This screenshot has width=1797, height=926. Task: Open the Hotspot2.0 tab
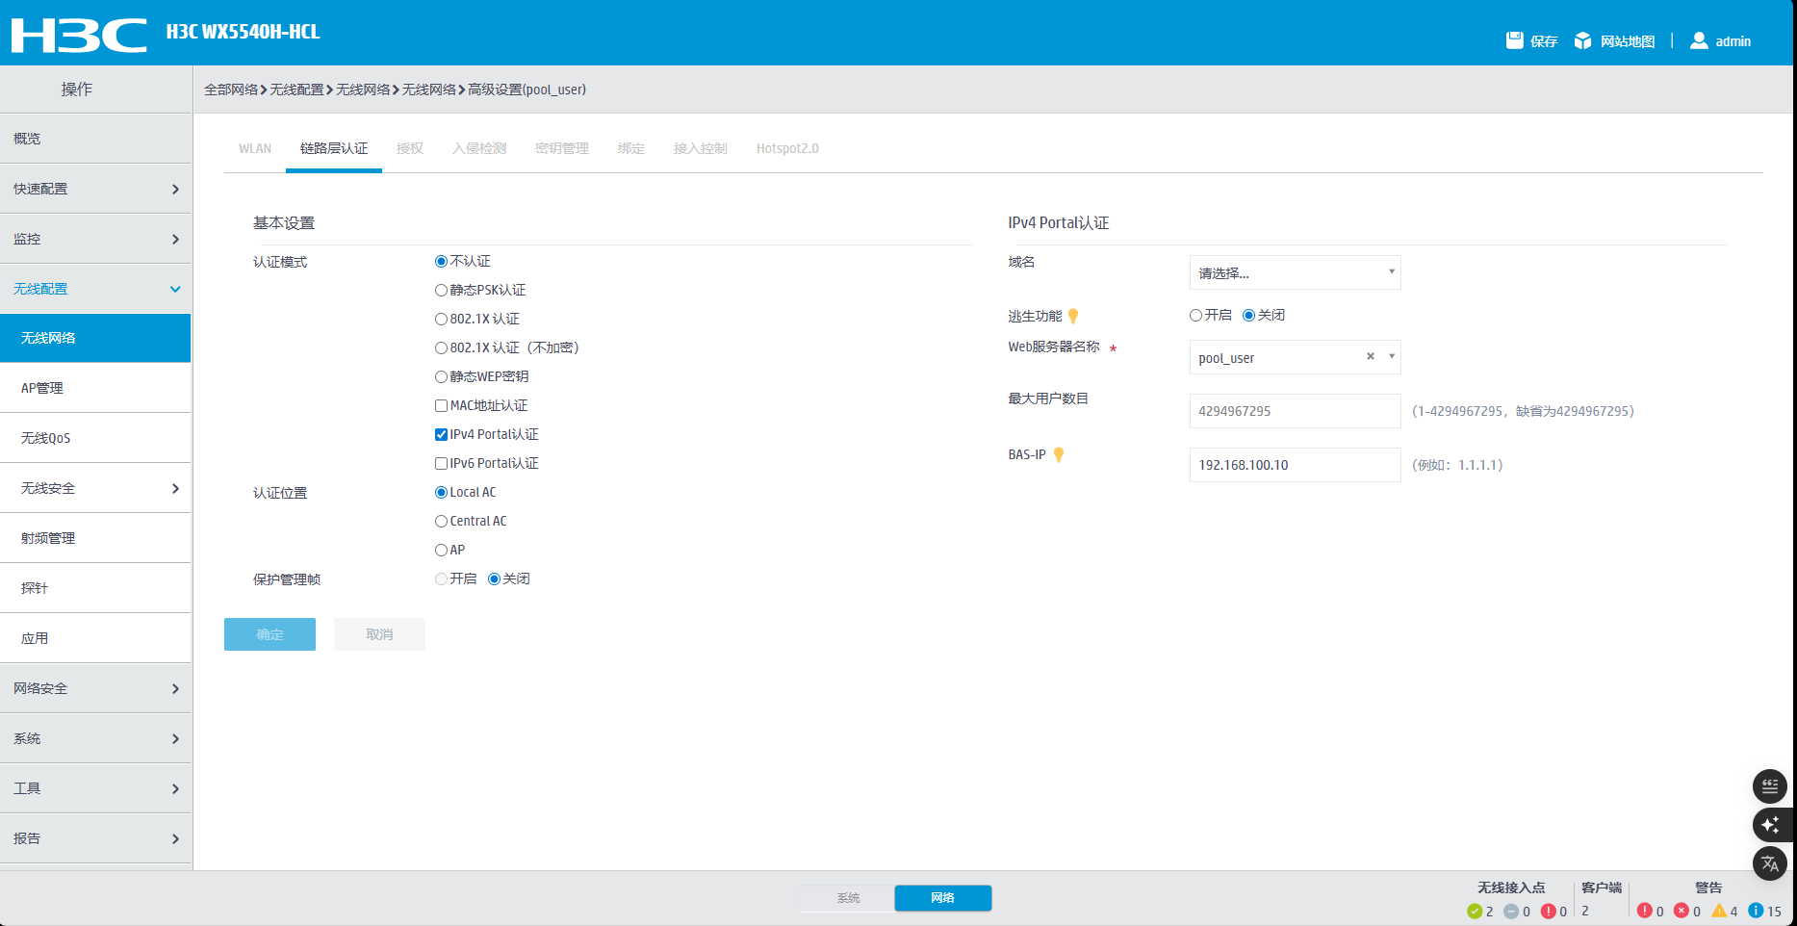786,148
